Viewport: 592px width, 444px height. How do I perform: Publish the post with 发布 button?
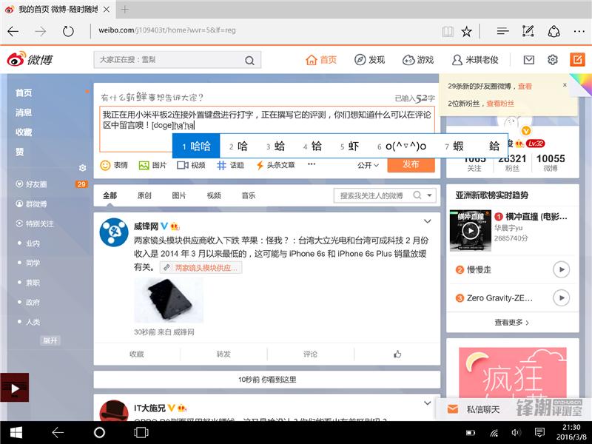pos(411,165)
